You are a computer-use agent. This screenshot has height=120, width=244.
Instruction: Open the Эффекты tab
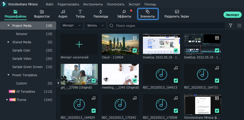tap(124, 14)
